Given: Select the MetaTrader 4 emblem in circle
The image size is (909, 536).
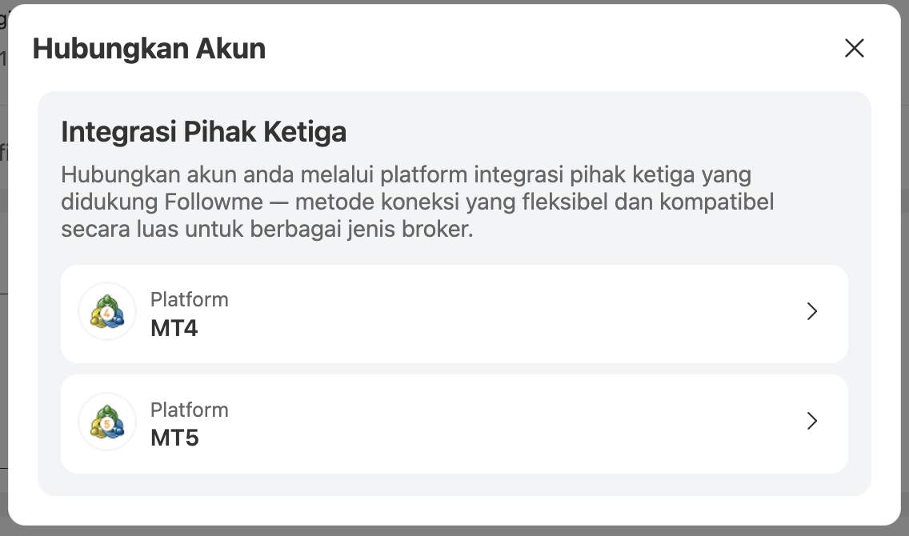Looking at the screenshot, I should coord(107,311).
